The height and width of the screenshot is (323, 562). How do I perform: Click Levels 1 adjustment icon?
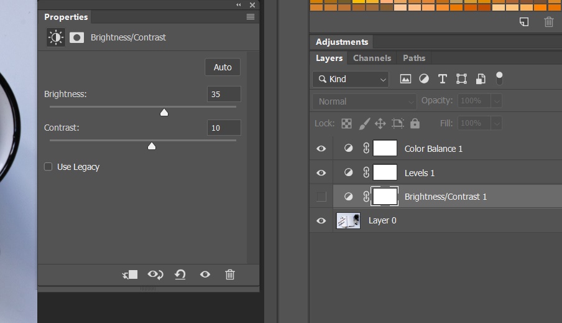pos(348,172)
